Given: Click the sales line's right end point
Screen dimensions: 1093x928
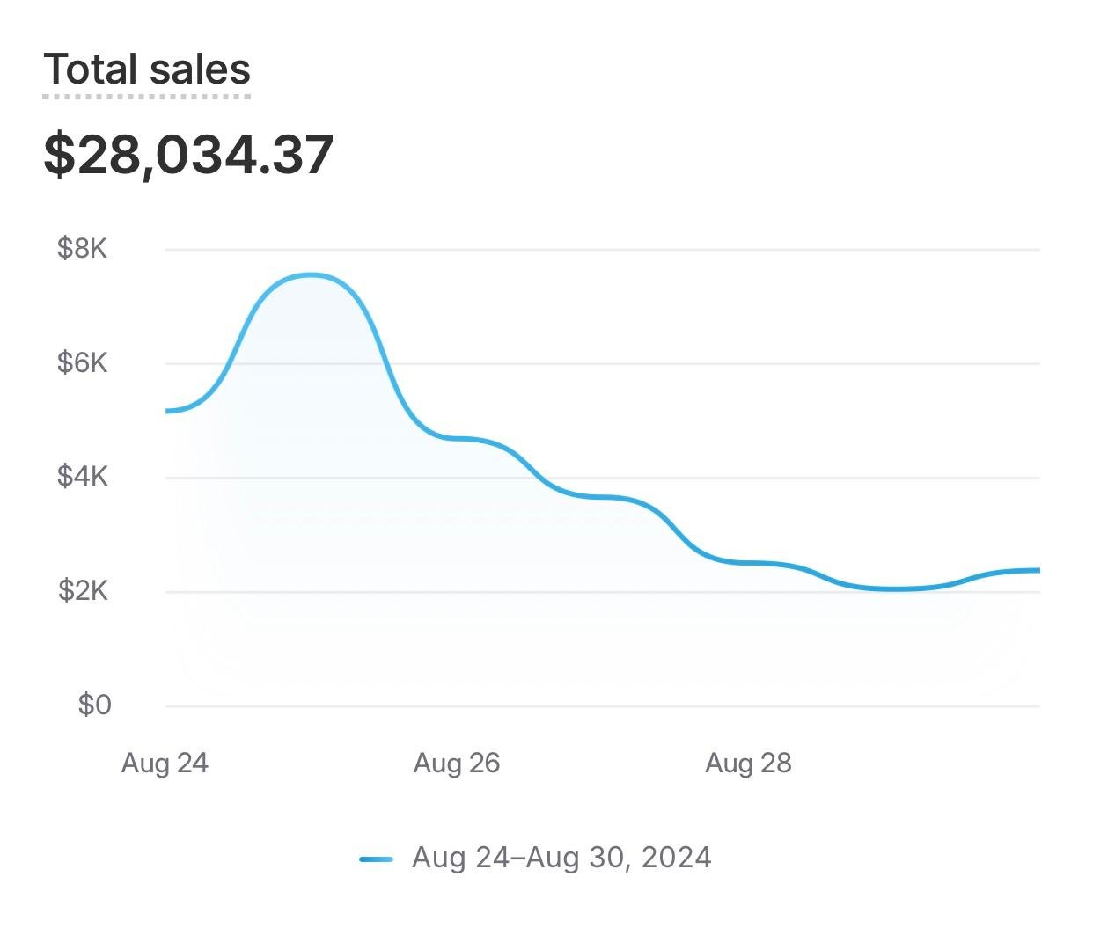Looking at the screenshot, I should click(x=1038, y=571).
